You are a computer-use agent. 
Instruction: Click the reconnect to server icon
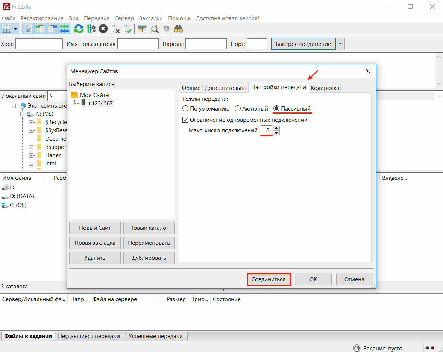pyautogui.click(x=127, y=29)
